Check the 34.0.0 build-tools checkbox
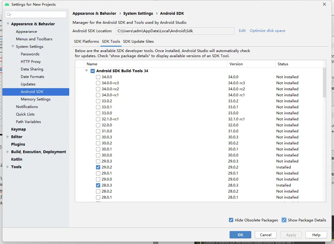This screenshot has height=244, width=334. pyautogui.click(x=98, y=77)
